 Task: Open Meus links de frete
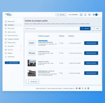(x=13, y=35)
